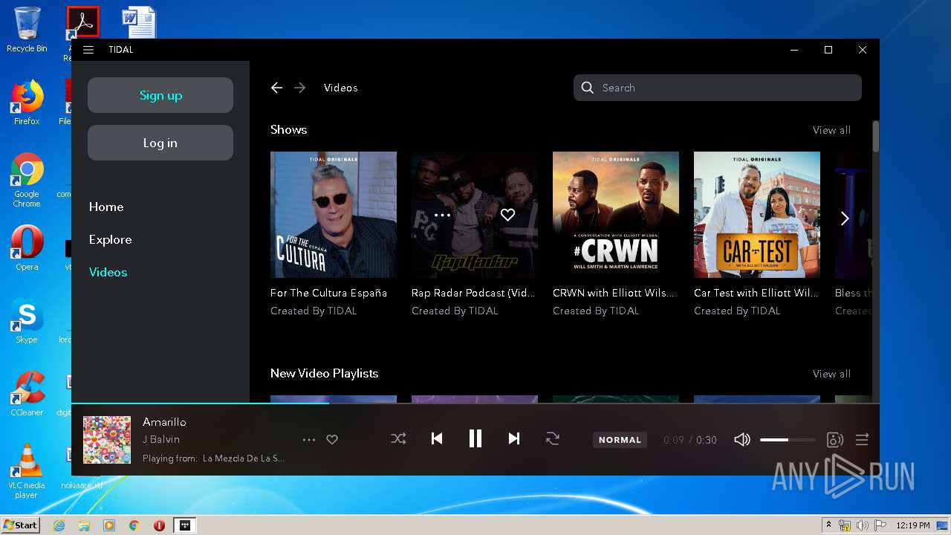Select the VLC media player desktop shortcut

tap(27, 471)
